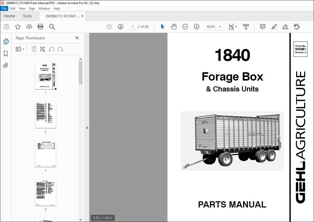This screenshot has width=314, height=222.
Task: Collapse the navigation pane arrow
Action: click(87, 128)
